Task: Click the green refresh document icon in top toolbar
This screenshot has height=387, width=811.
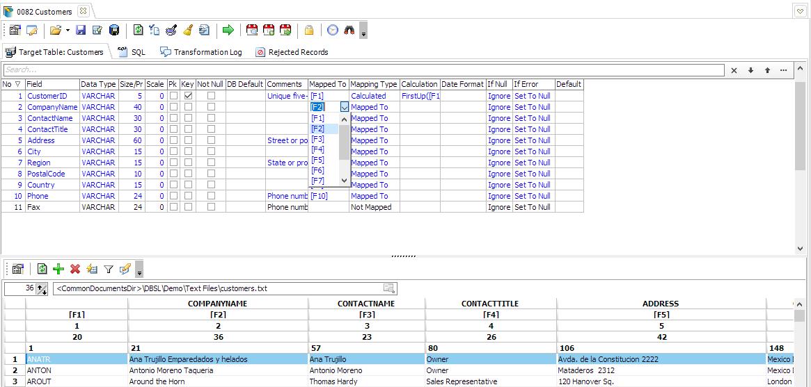Action: [138, 31]
